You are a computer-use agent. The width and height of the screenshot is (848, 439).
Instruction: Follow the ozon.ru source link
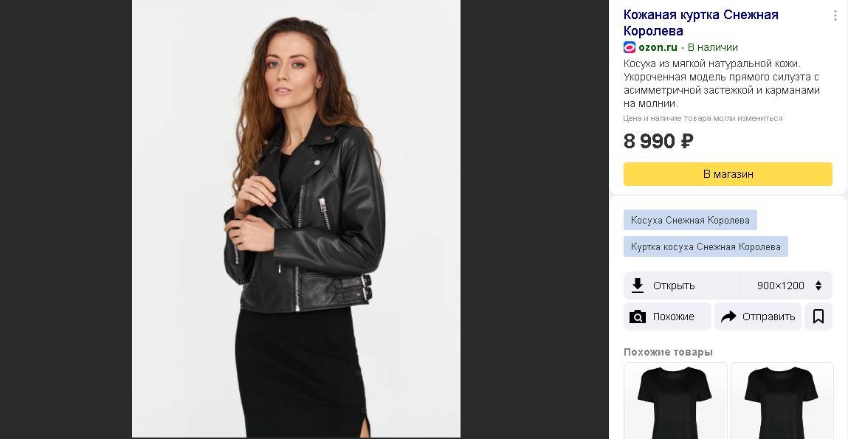[658, 47]
